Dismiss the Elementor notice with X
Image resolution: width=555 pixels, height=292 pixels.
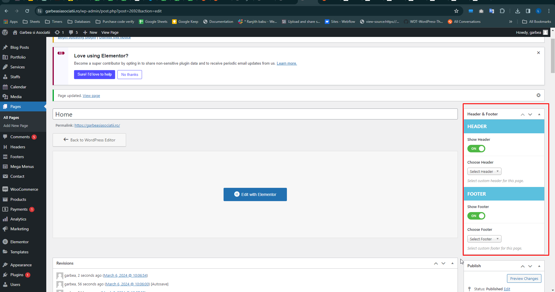539,53
